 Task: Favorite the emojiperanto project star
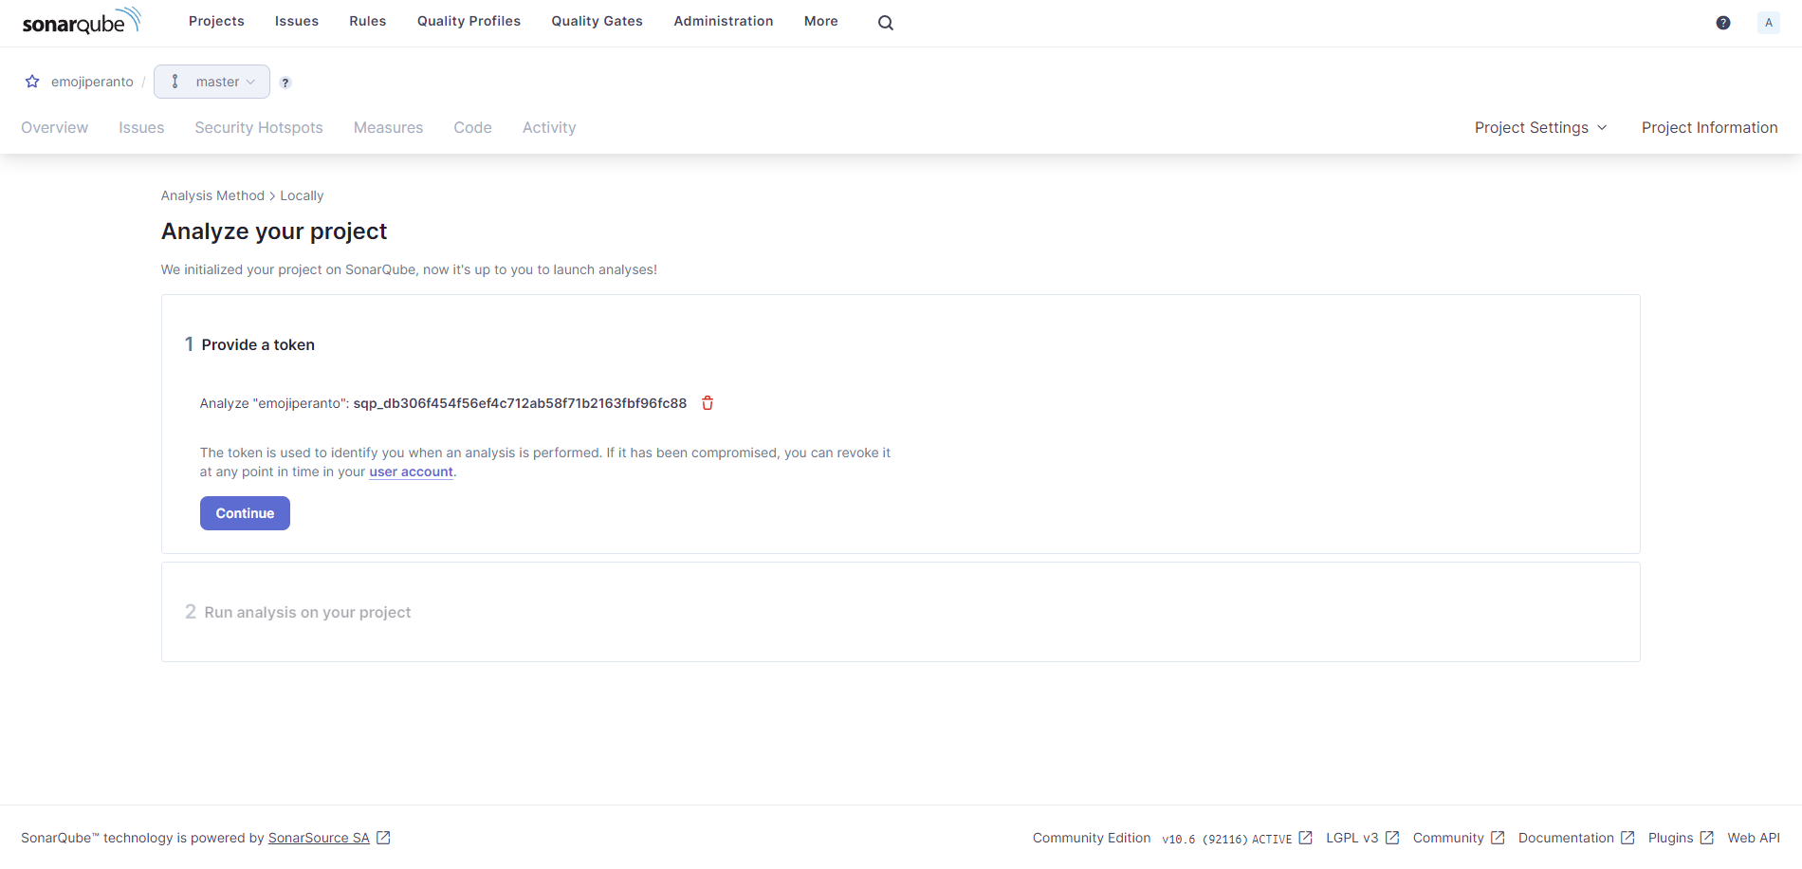point(32,82)
